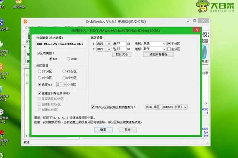Select the 自定 custom partition count radio
The width and height of the screenshot is (238, 158).
click(x=39, y=85)
